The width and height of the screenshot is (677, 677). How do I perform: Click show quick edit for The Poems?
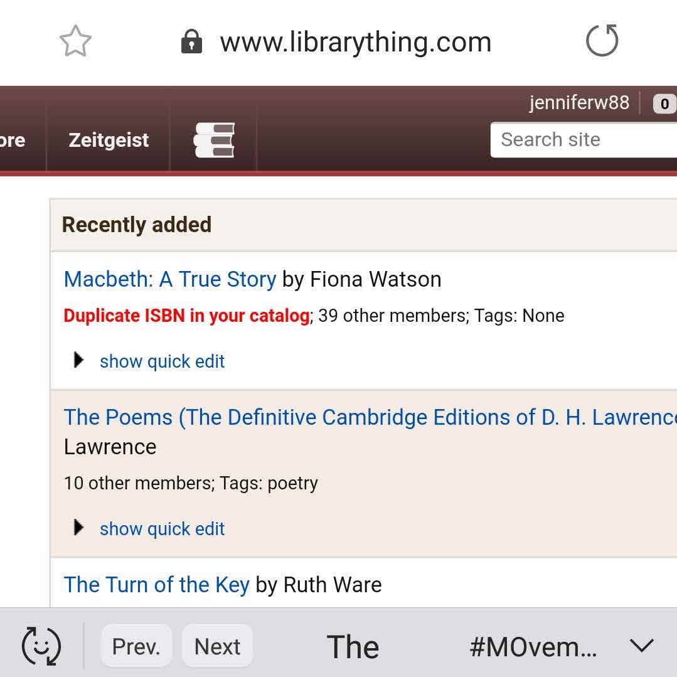[162, 529]
